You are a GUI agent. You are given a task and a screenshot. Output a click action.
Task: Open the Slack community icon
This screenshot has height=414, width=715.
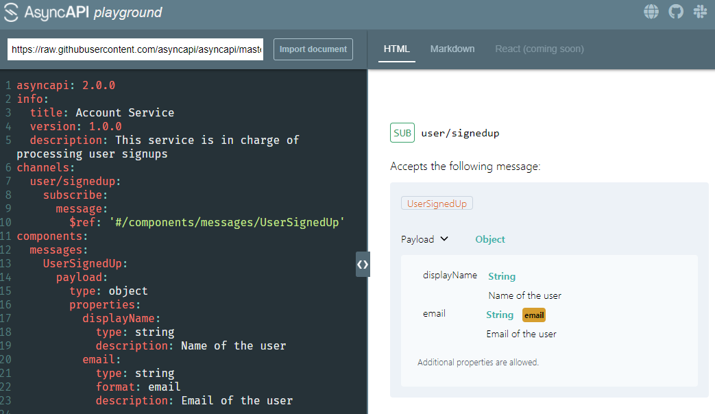[700, 12]
